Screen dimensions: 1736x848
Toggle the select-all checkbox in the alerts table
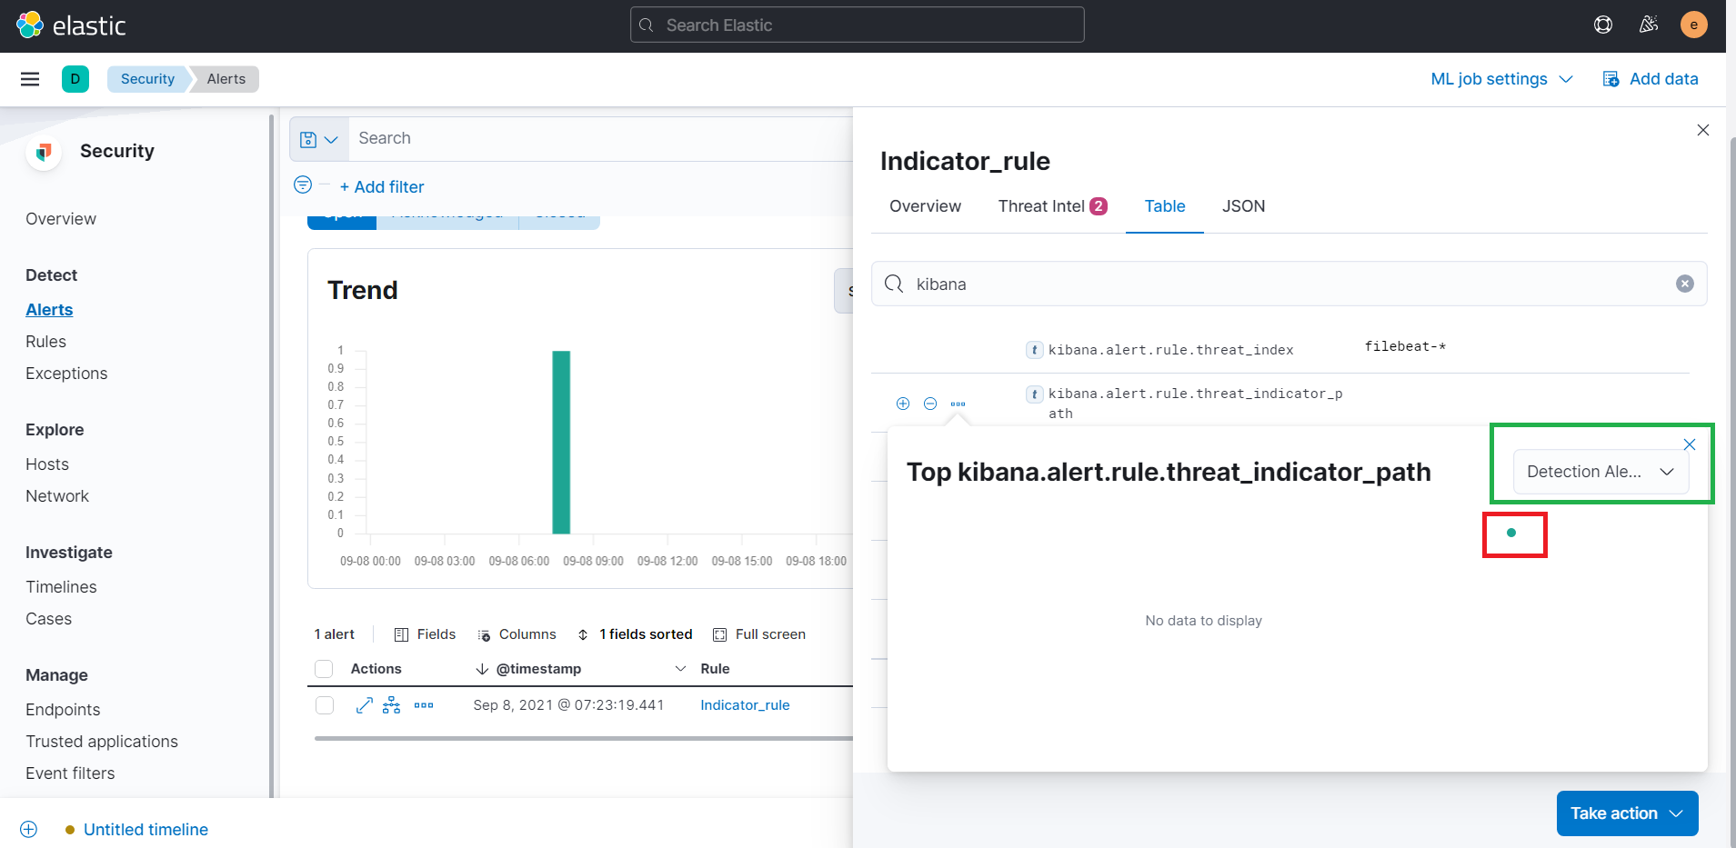pos(324,668)
